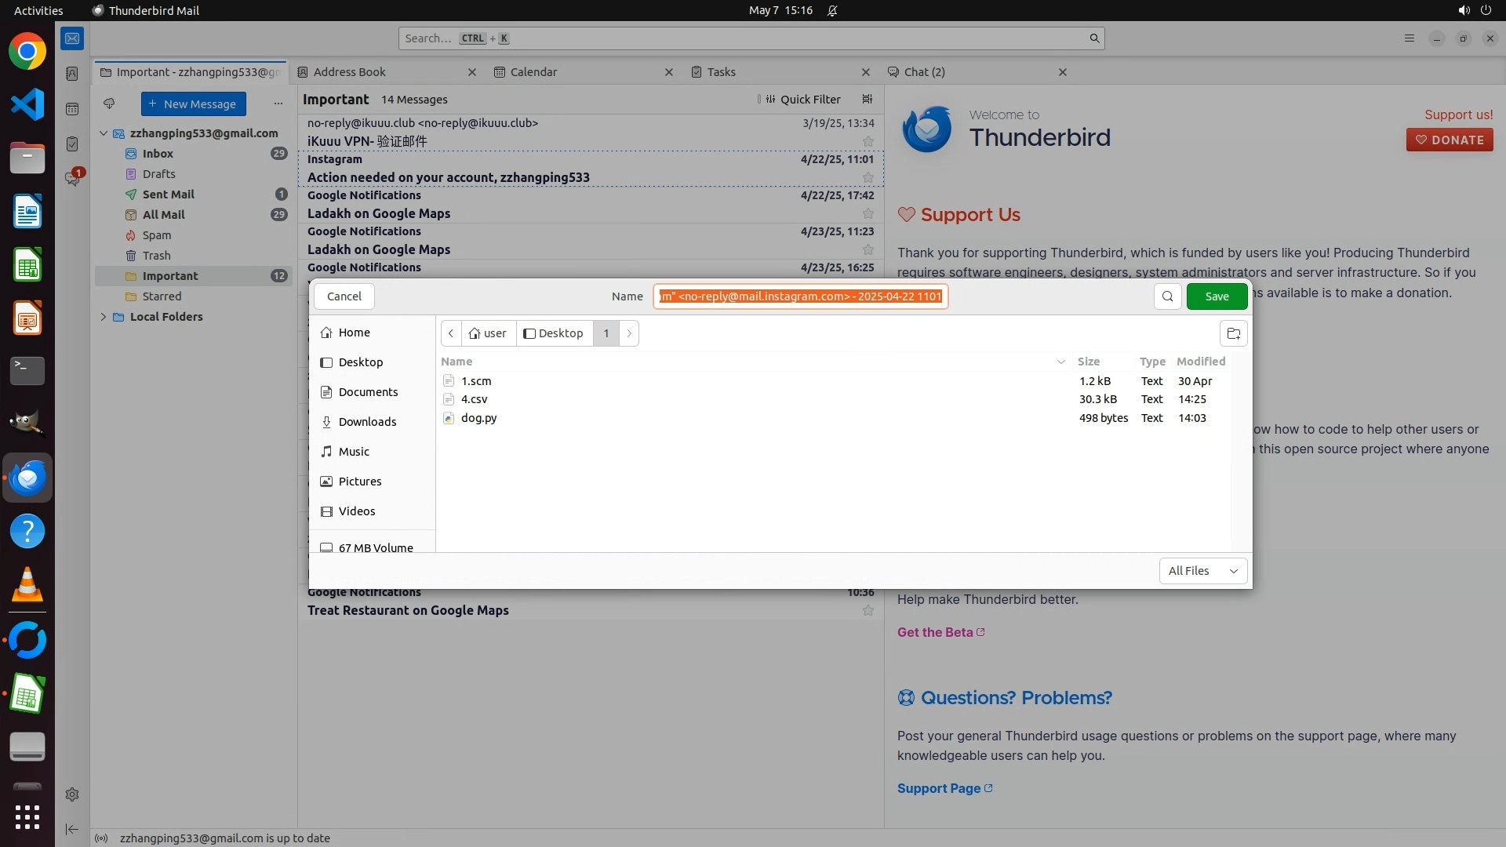Toggle the Quick Filter bar
The width and height of the screenshot is (1506, 847).
[x=802, y=100]
